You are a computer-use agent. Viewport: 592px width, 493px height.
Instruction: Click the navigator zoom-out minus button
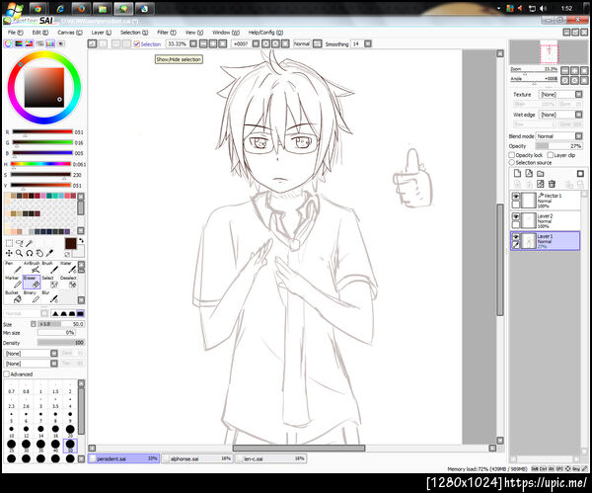[564, 70]
